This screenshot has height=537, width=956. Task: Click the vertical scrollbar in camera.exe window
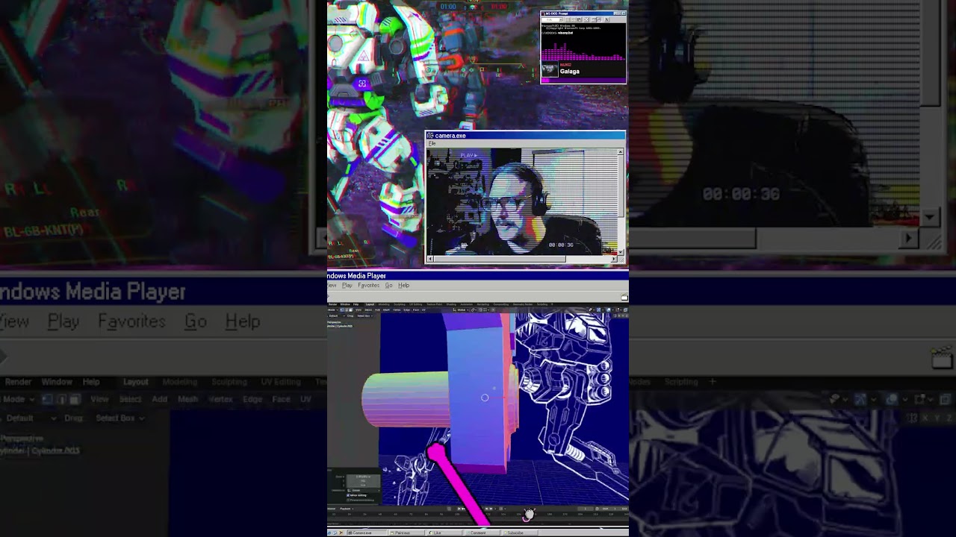621,203
